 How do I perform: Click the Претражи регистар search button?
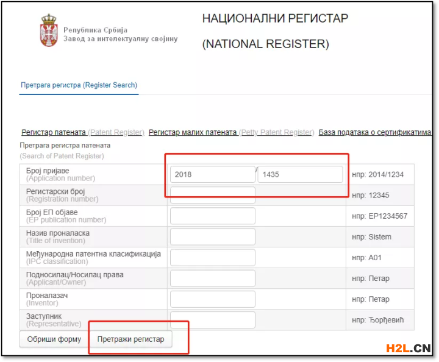pos(130,339)
